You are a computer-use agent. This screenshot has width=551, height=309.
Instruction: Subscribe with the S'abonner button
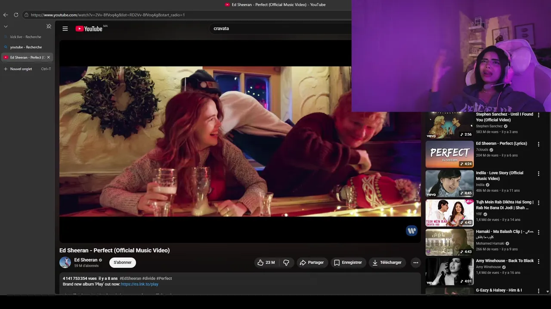[123, 262]
